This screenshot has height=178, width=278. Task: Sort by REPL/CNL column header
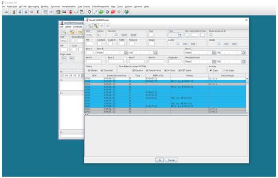point(158,75)
